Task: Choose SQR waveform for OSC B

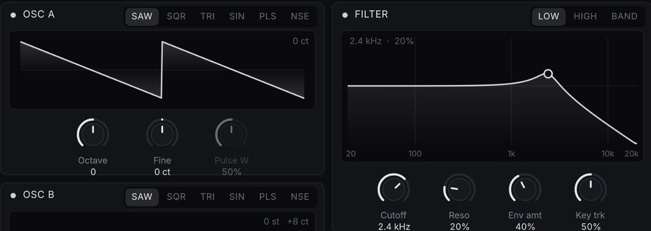Action: click(x=176, y=197)
